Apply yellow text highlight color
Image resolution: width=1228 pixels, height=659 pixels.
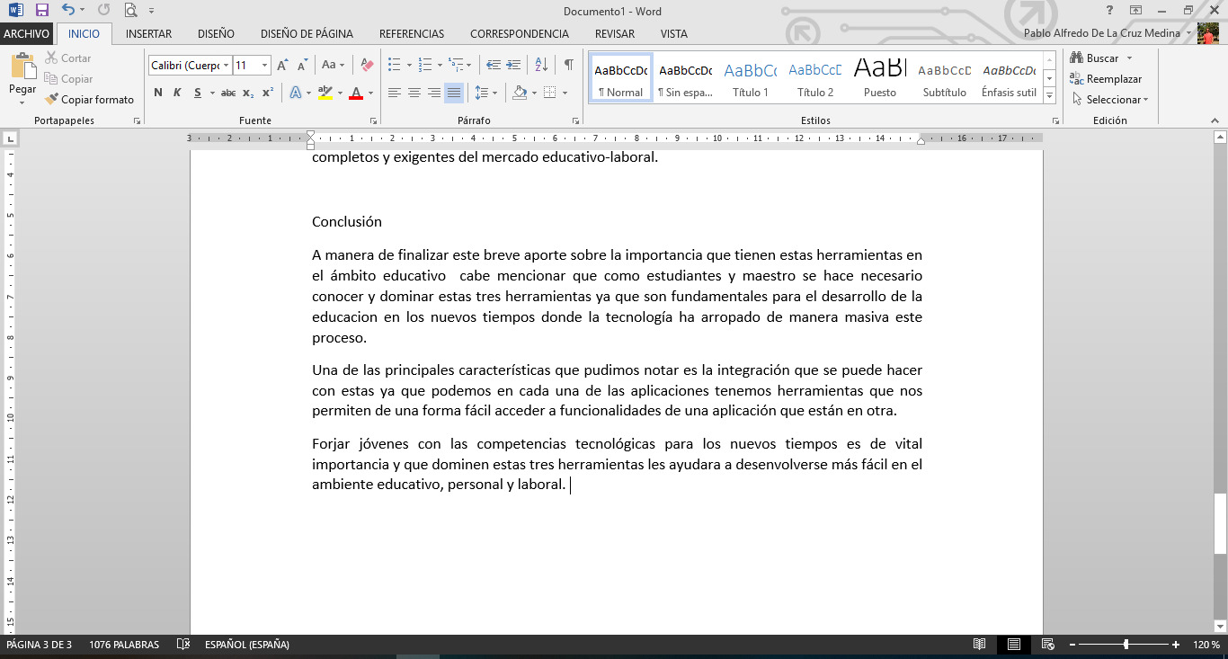[325, 93]
